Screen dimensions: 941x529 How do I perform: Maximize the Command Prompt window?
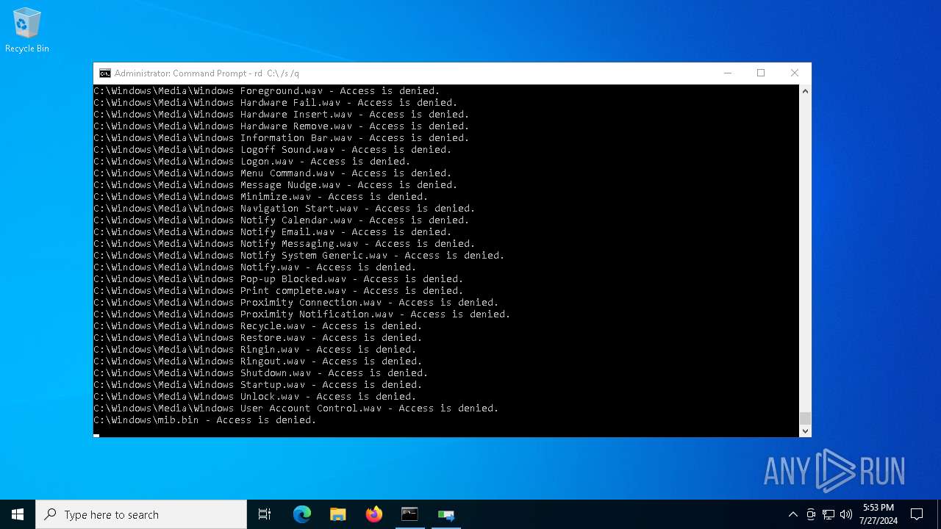(761, 73)
